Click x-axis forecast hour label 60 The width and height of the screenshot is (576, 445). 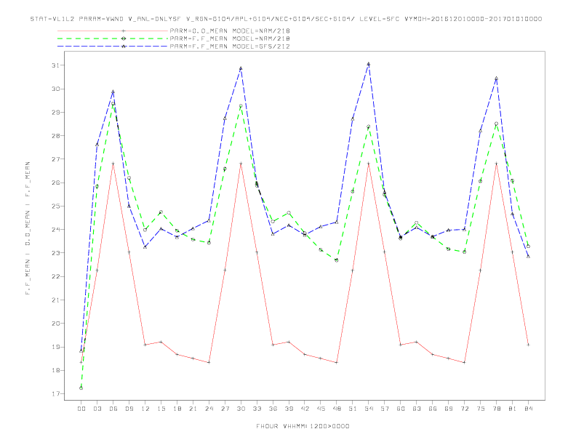(x=401, y=409)
